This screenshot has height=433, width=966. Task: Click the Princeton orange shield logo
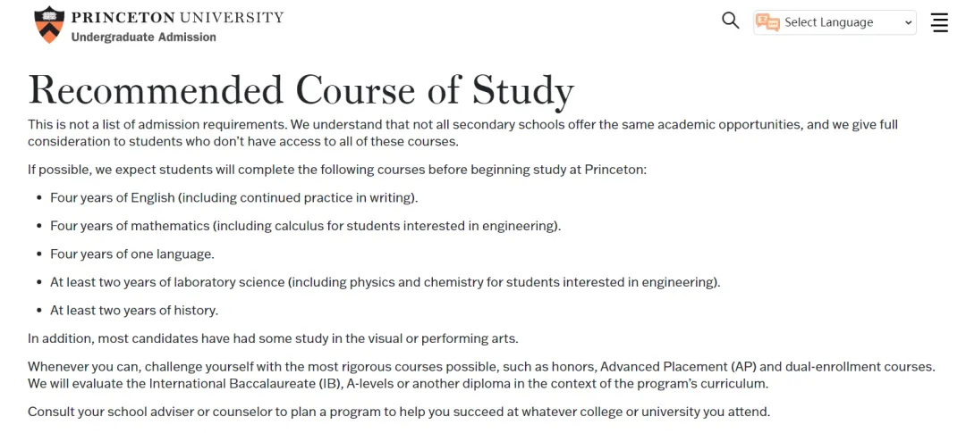click(49, 25)
